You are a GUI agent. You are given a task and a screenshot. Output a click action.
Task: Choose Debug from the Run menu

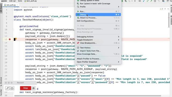click(x=98, y=15)
